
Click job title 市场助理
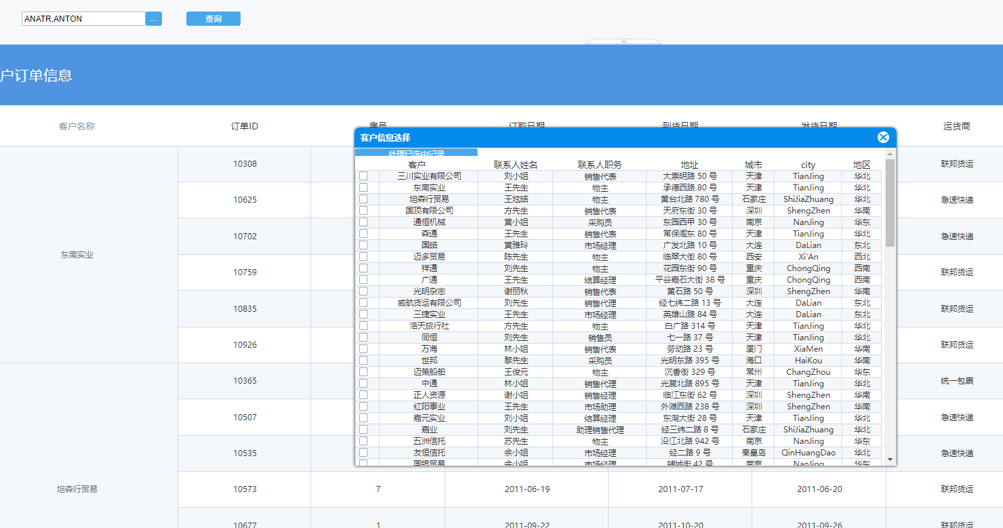pyautogui.click(x=600, y=407)
